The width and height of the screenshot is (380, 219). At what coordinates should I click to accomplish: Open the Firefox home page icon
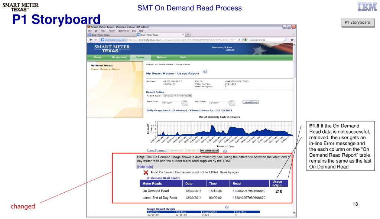292,40
